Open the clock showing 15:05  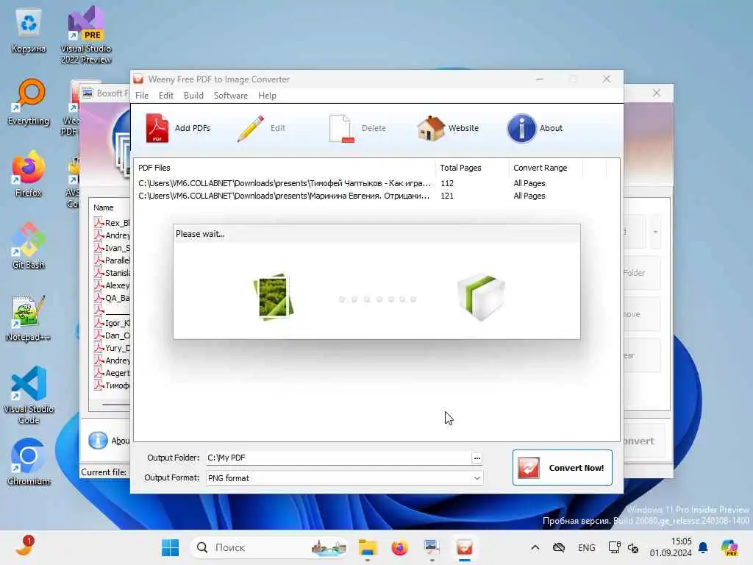point(671,547)
